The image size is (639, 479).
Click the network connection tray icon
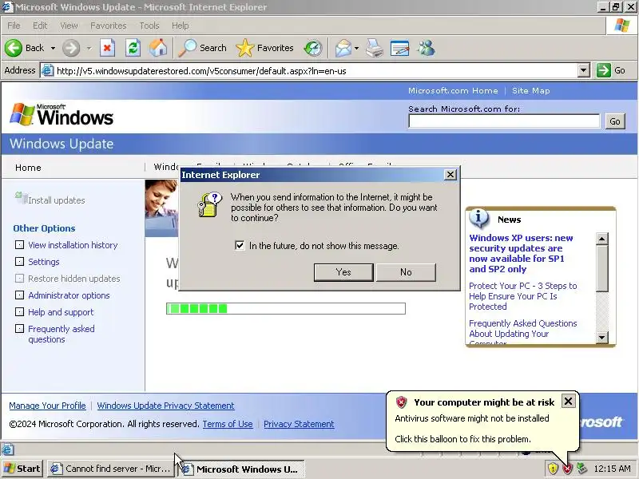581,469
